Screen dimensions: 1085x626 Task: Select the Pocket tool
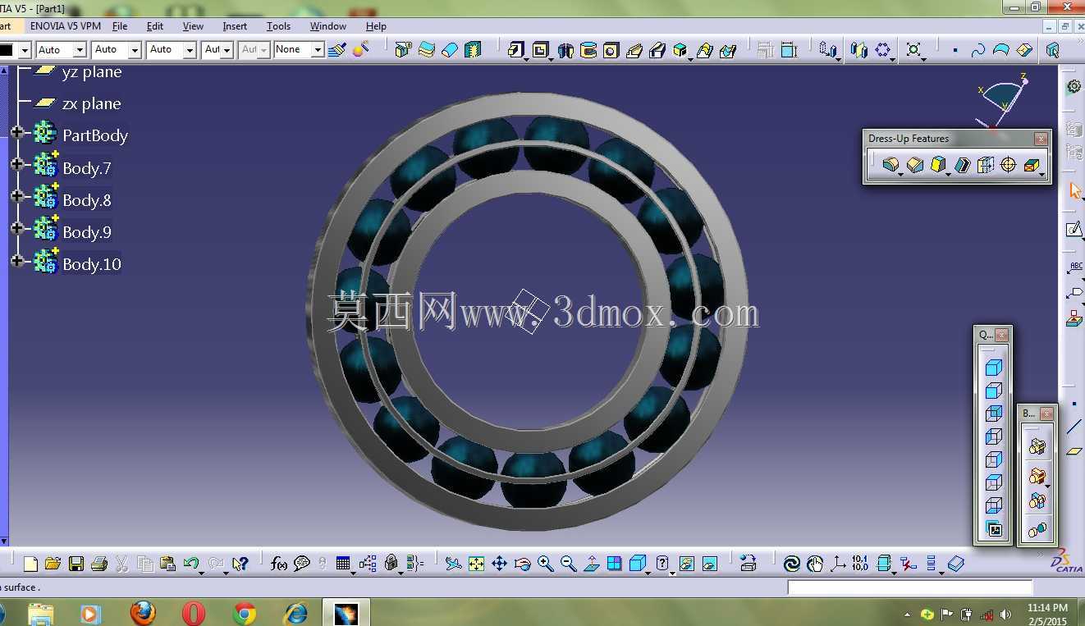tap(540, 50)
